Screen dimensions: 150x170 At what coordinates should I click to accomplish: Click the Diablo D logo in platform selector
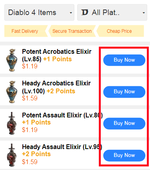85,13
